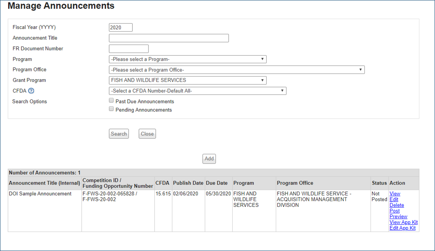Focus the Announcement Title text field
435x251 pixels.
click(x=169, y=38)
